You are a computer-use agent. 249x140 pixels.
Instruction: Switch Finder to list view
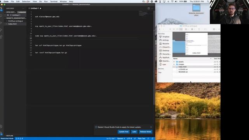[x=174, y=29]
